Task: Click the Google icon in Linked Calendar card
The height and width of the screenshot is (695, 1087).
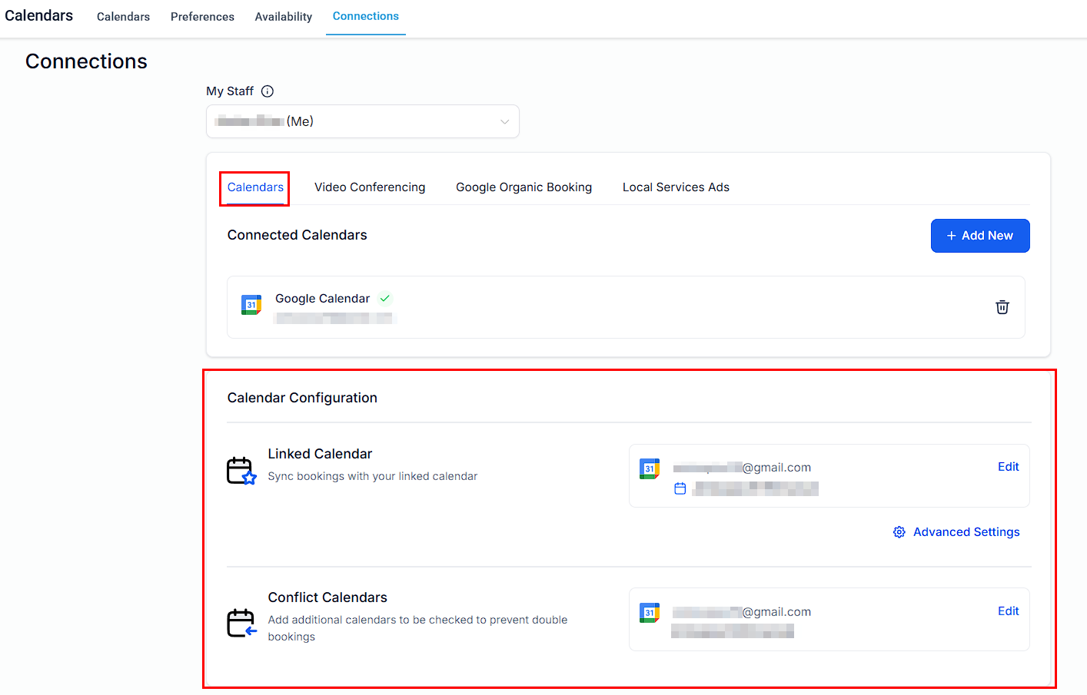Action: tap(650, 468)
